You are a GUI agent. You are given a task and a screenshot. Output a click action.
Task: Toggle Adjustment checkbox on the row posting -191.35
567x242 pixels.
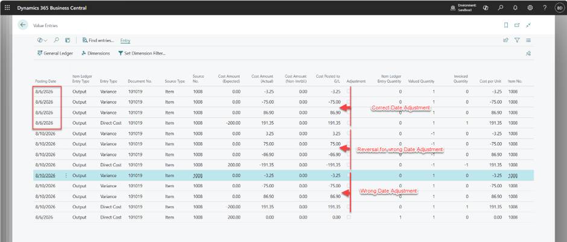click(x=349, y=165)
